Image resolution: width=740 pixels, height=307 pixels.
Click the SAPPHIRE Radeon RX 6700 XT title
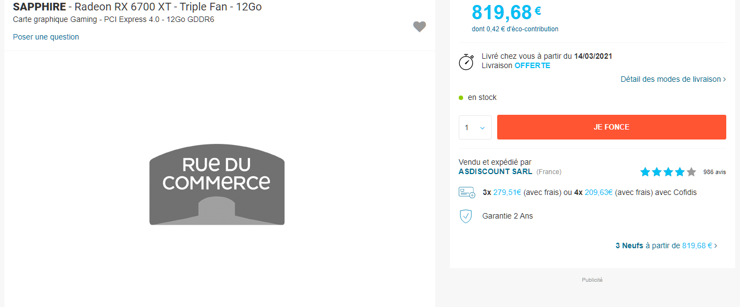click(137, 7)
